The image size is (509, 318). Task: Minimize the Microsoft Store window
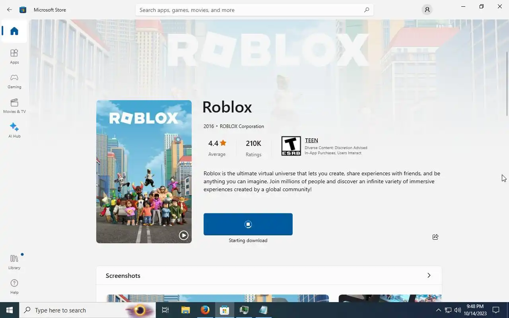pyautogui.click(x=463, y=6)
